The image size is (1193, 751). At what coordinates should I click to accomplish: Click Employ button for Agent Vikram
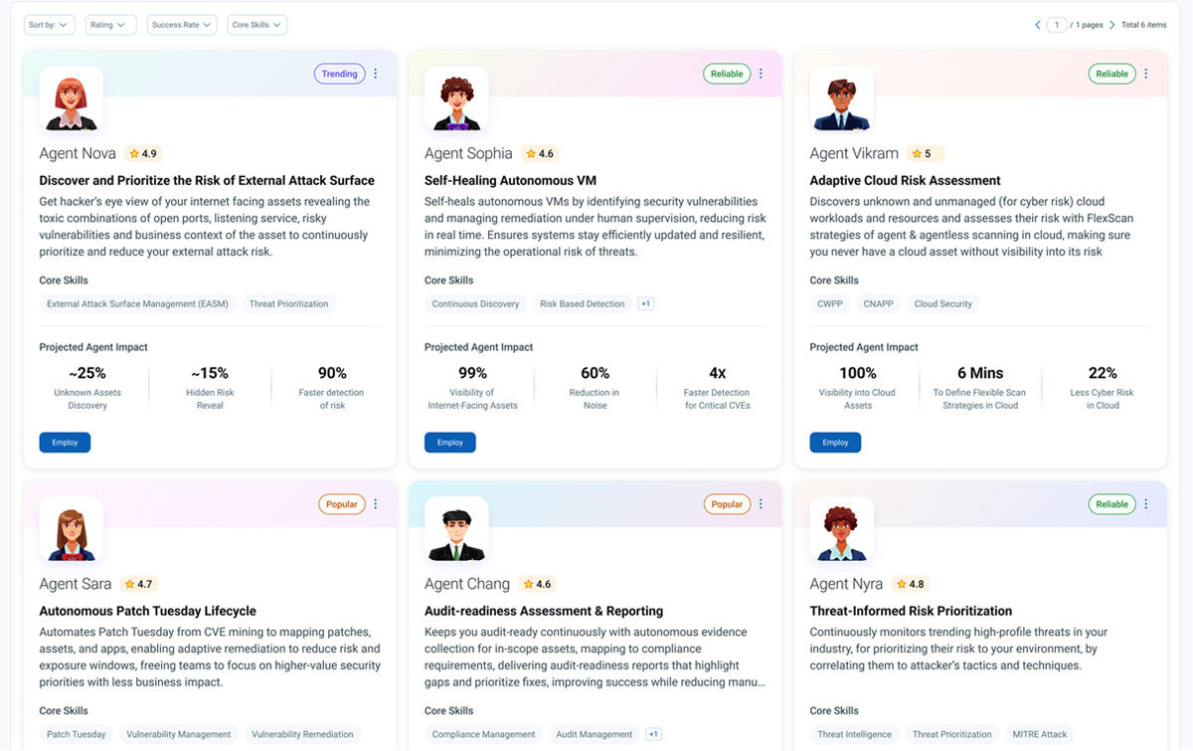point(835,443)
